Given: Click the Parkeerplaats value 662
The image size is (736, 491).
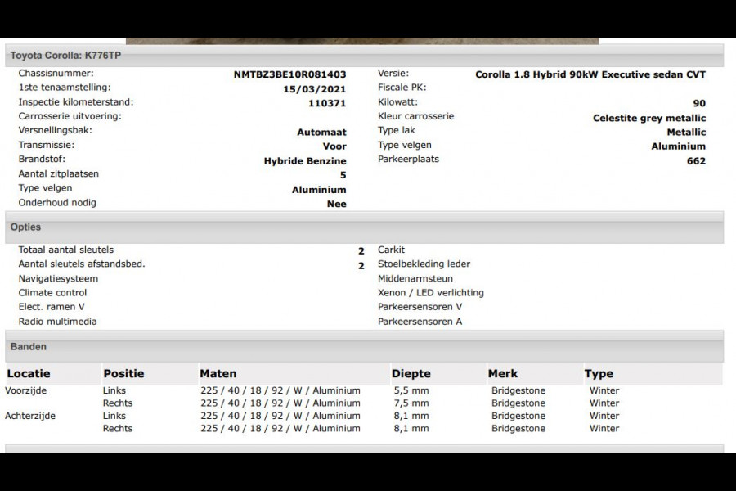Looking at the screenshot, I should [695, 160].
